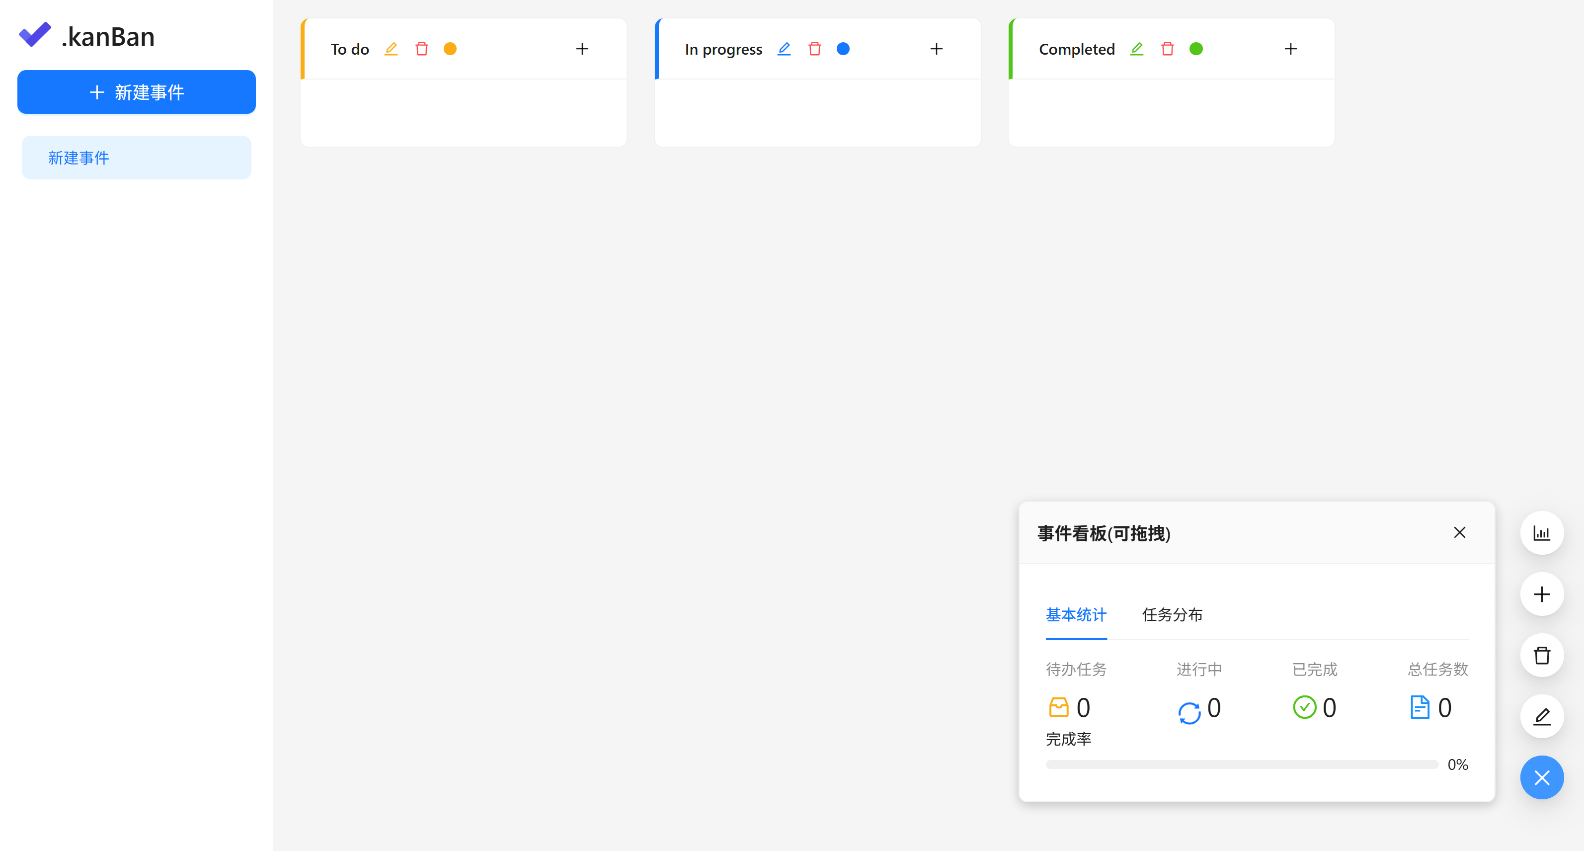The width and height of the screenshot is (1584, 851).
Task: Click the trash icon beside To do
Action: pyautogui.click(x=422, y=49)
